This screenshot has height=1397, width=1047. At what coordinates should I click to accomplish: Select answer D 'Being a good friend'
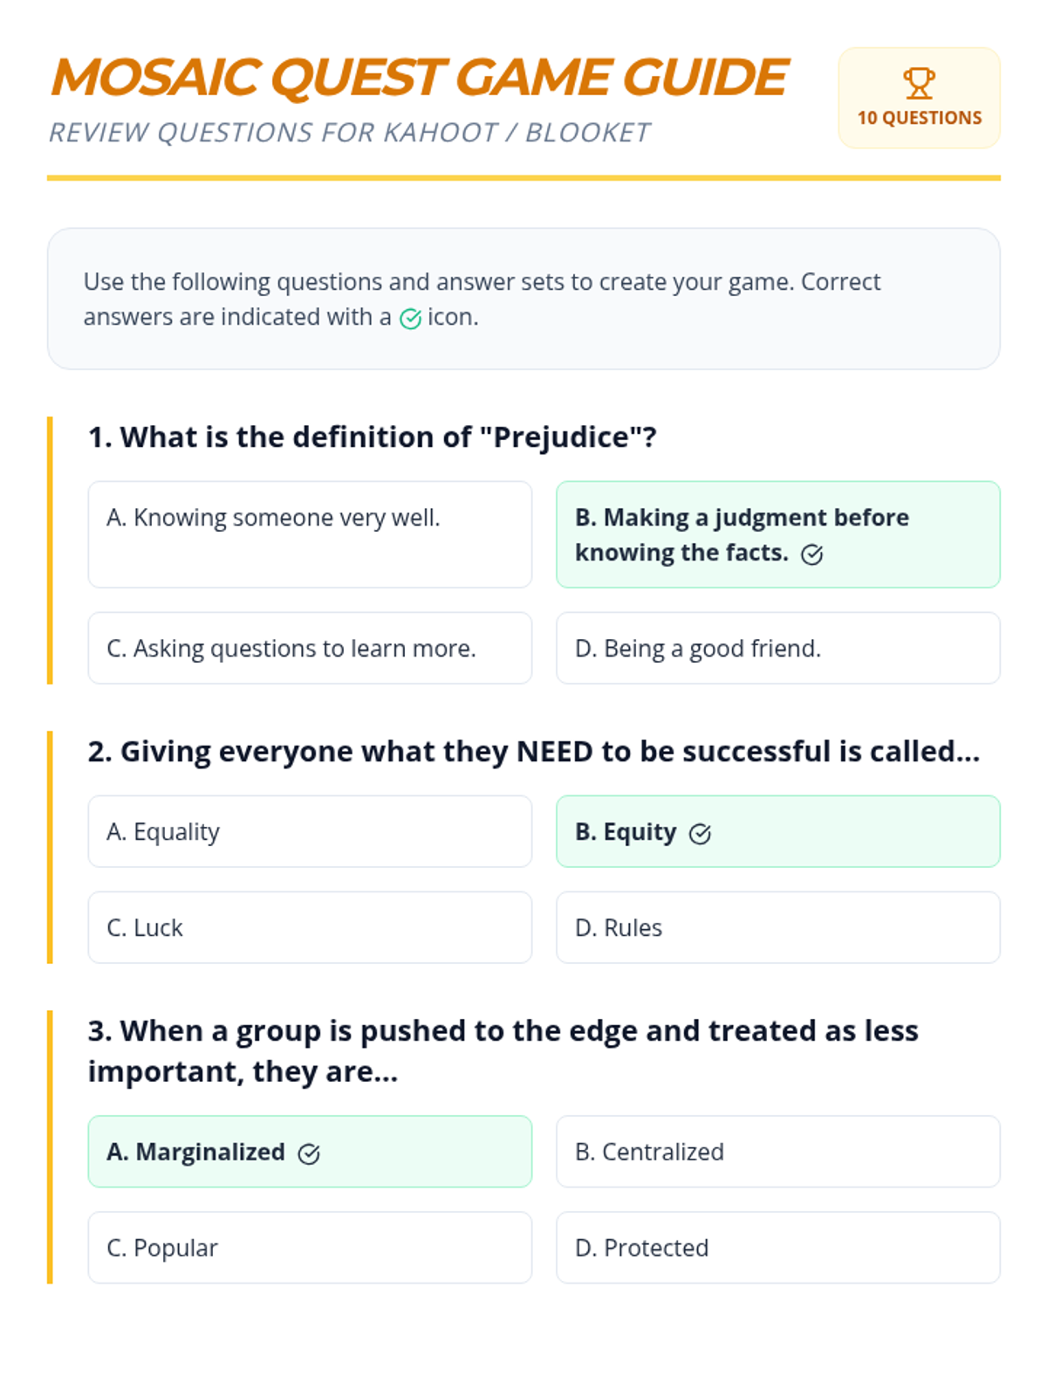(x=777, y=648)
